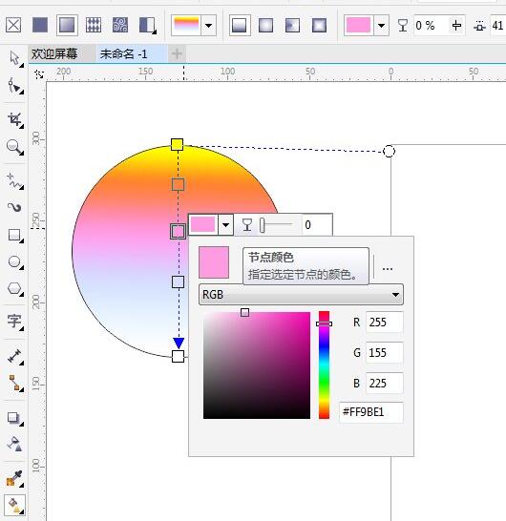Viewport: 506px width, 521px height.
Task: Open the floating node color dropdown arrow
Action: coord(225,225)
